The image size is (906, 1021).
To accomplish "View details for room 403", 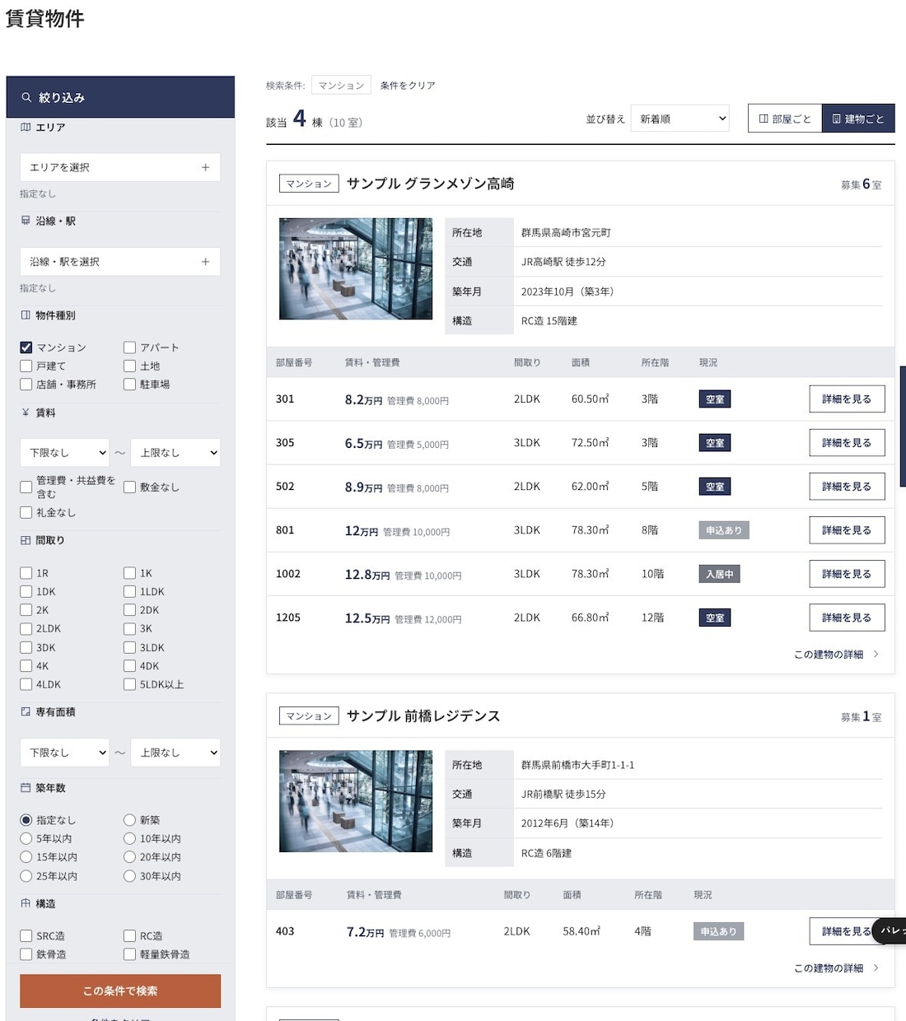I will tap(847, 931).
